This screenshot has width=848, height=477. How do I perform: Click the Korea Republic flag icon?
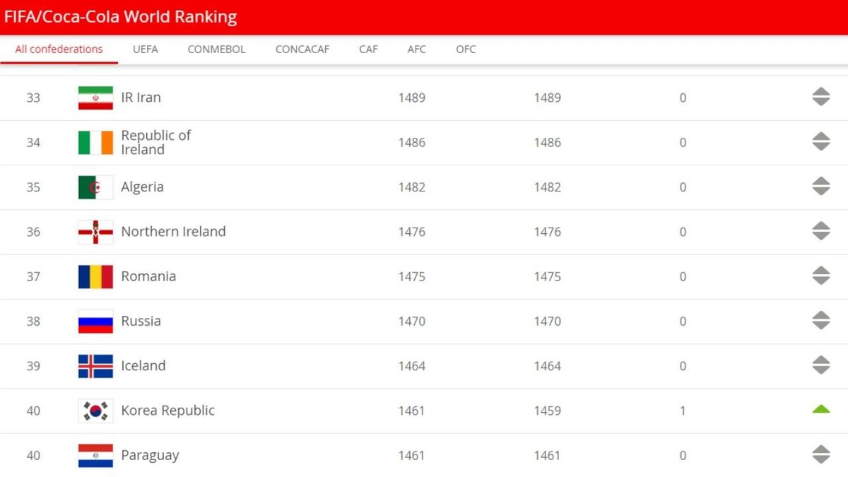[x=95, y=411]
